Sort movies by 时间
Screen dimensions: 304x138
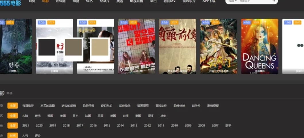(13, 135)
